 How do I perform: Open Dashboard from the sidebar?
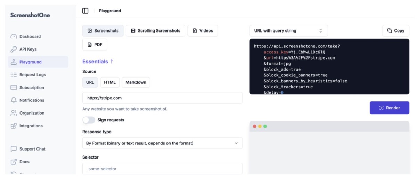[30, 36]
